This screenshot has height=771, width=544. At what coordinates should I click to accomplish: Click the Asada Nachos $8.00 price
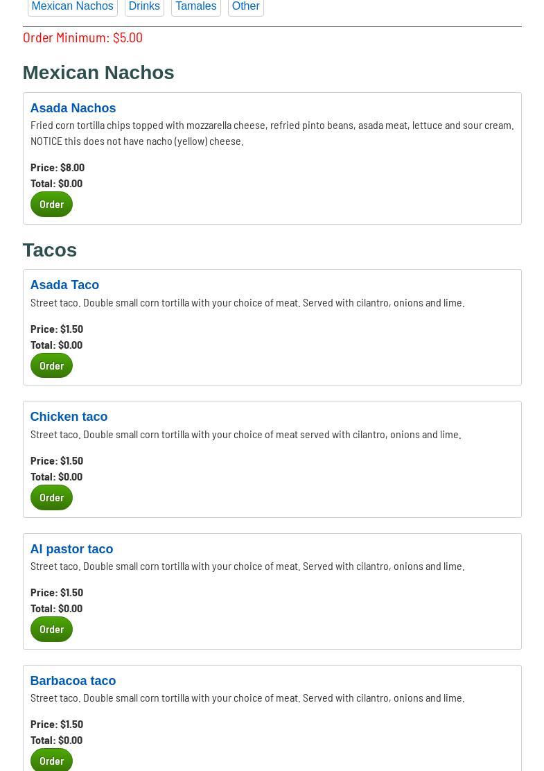click(58, 167)
